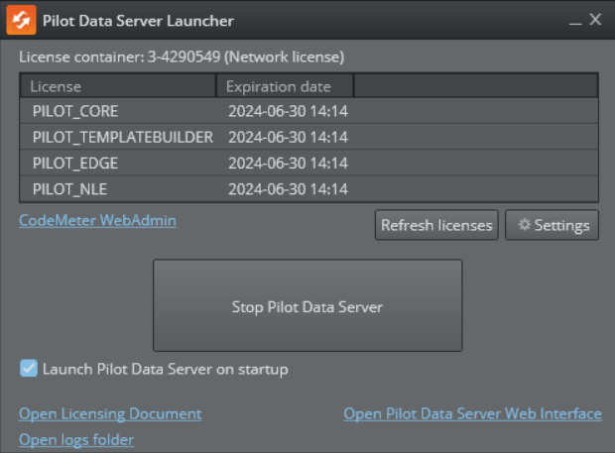Click the PILOT_NLE expiration date cell
This screenshot has height=453, width=615.
(x=288, y=188)
